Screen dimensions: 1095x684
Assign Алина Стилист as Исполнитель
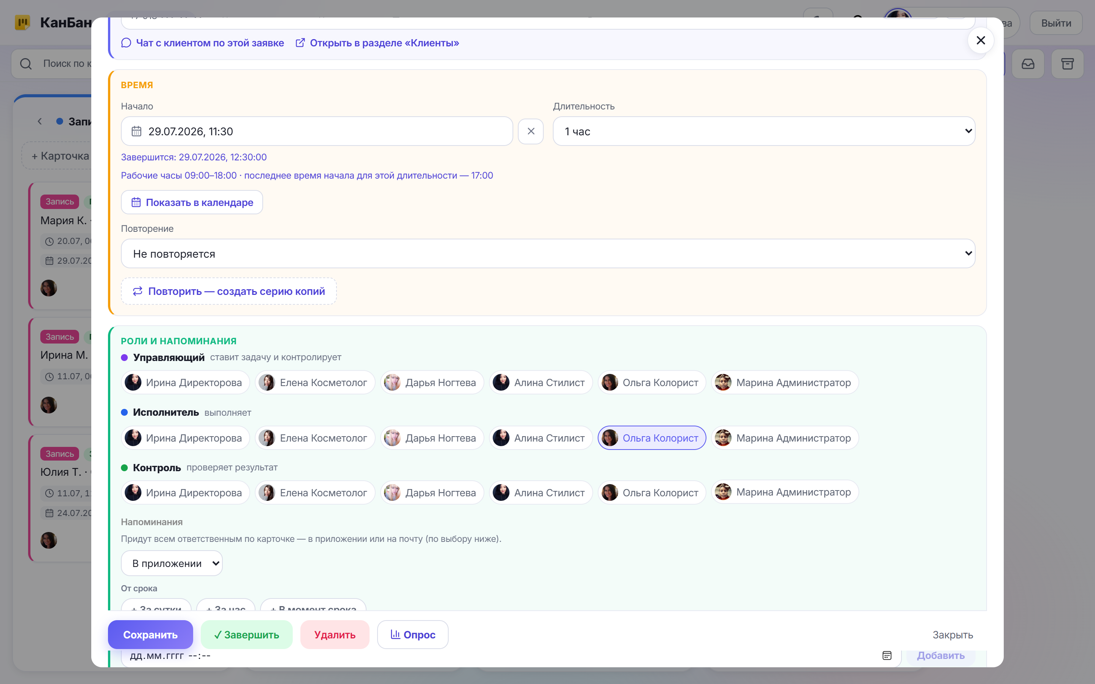(x=541, y=438)
